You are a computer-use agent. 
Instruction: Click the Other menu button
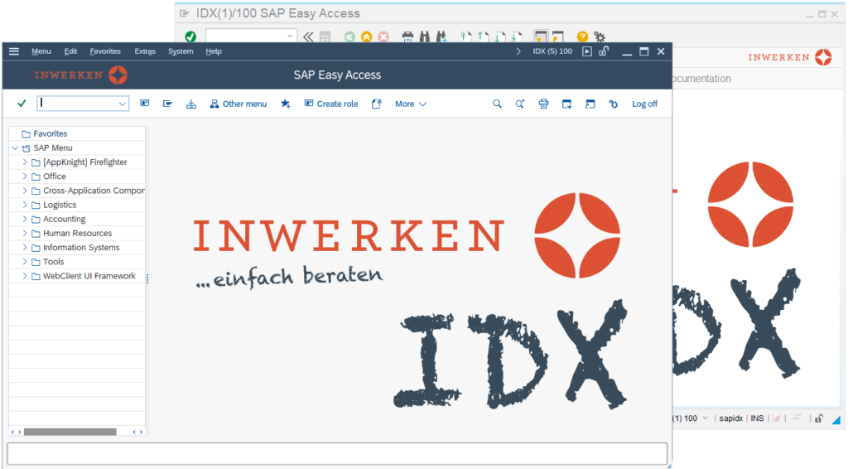[x=238, y=104]
